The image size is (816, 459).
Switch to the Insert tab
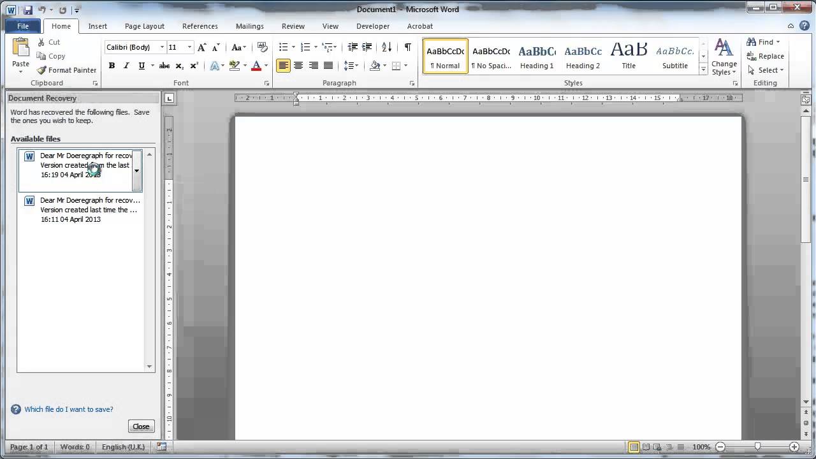98,26
